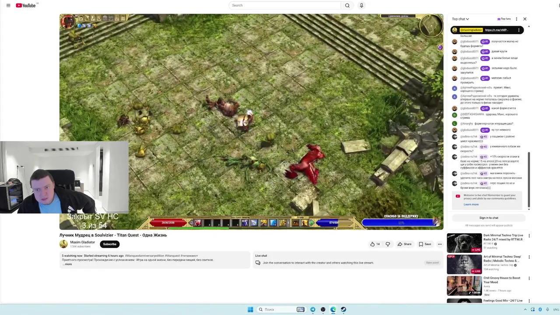560x315 pixels.
Task: Click the Learn more chat guidelines link
Action: (x=471, y=204)
